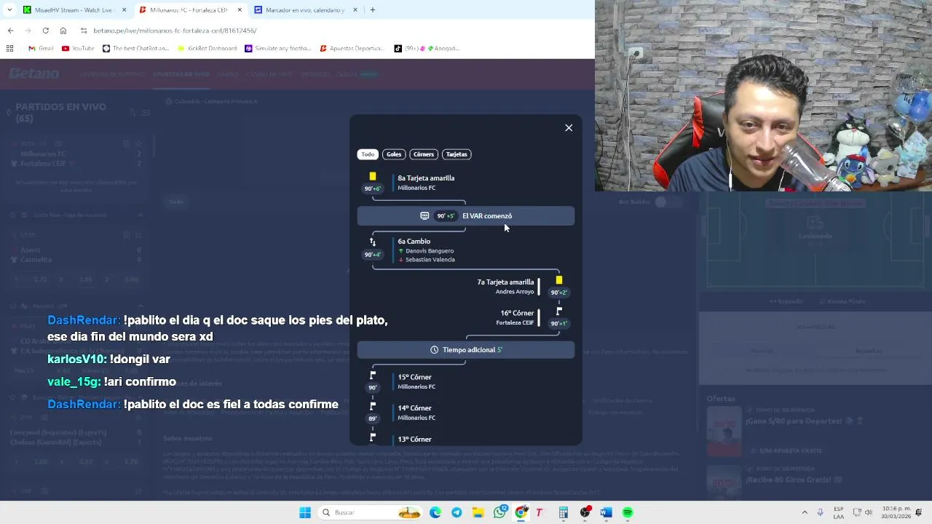The image size is (932, 524).
Task: Open Calculator from taskbar
Action: (563, 512)
